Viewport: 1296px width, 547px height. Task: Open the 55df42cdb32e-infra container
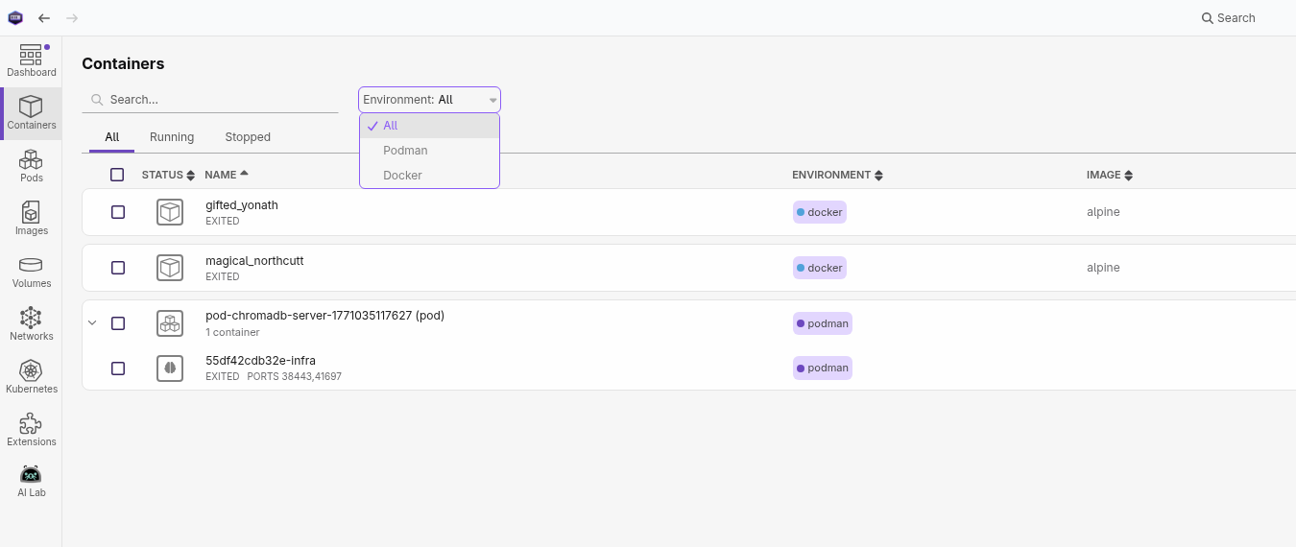(260, 361)
